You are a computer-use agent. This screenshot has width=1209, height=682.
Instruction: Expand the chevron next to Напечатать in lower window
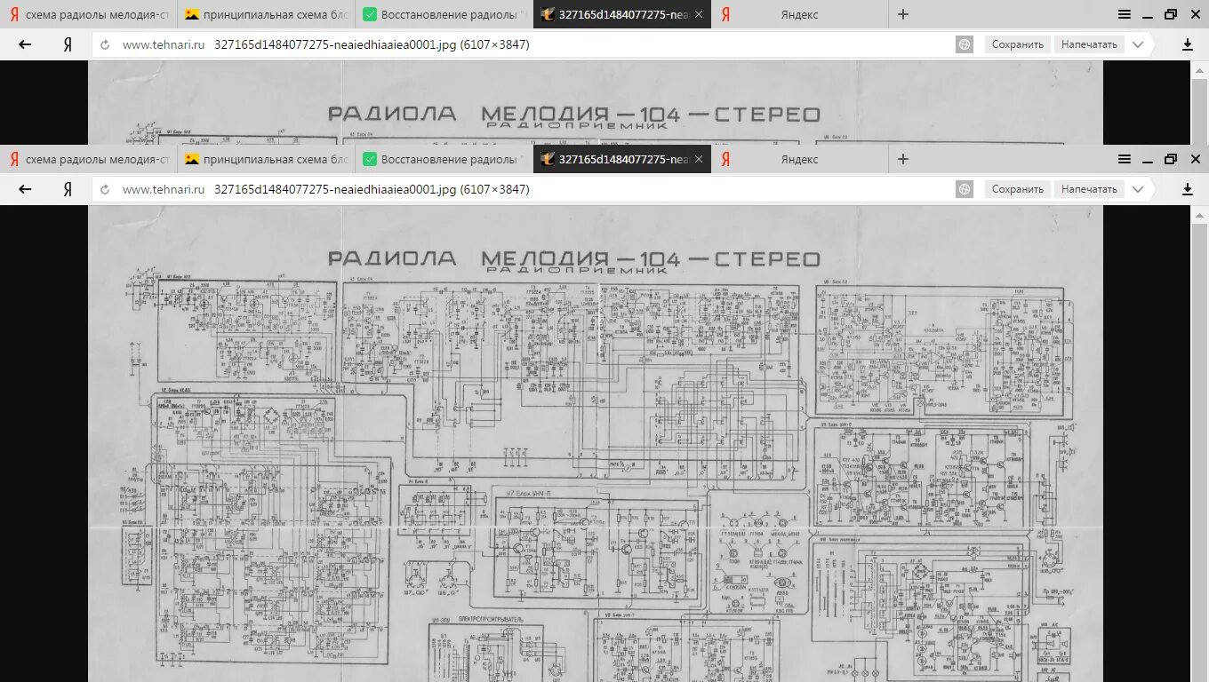point(1138,189)
